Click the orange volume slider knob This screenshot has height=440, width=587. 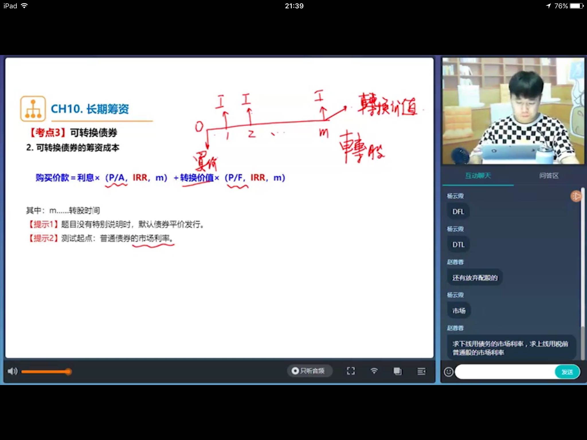[x=68, y=372]
